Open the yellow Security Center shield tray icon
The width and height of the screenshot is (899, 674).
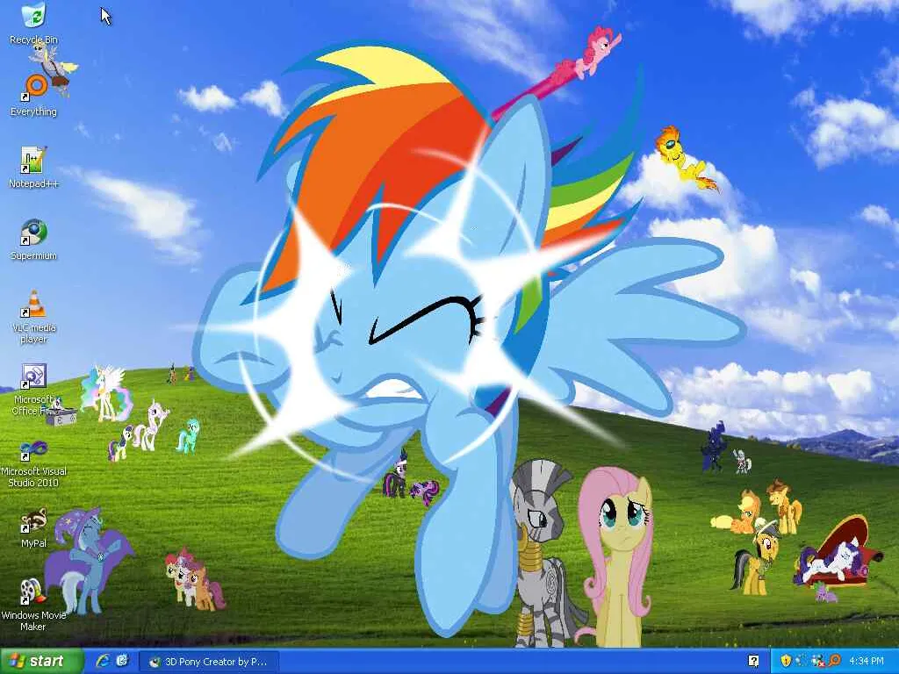click(786, 661)
